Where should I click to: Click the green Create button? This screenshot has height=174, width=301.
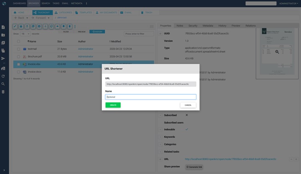(x=113, y=105)
